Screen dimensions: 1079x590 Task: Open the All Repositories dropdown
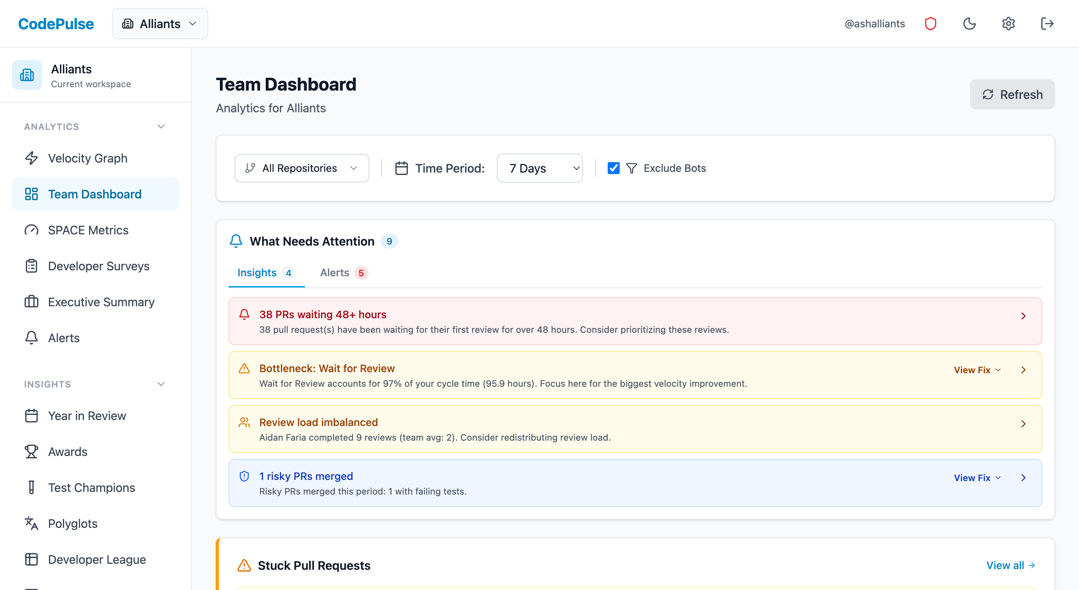click(x=302, y=168)
